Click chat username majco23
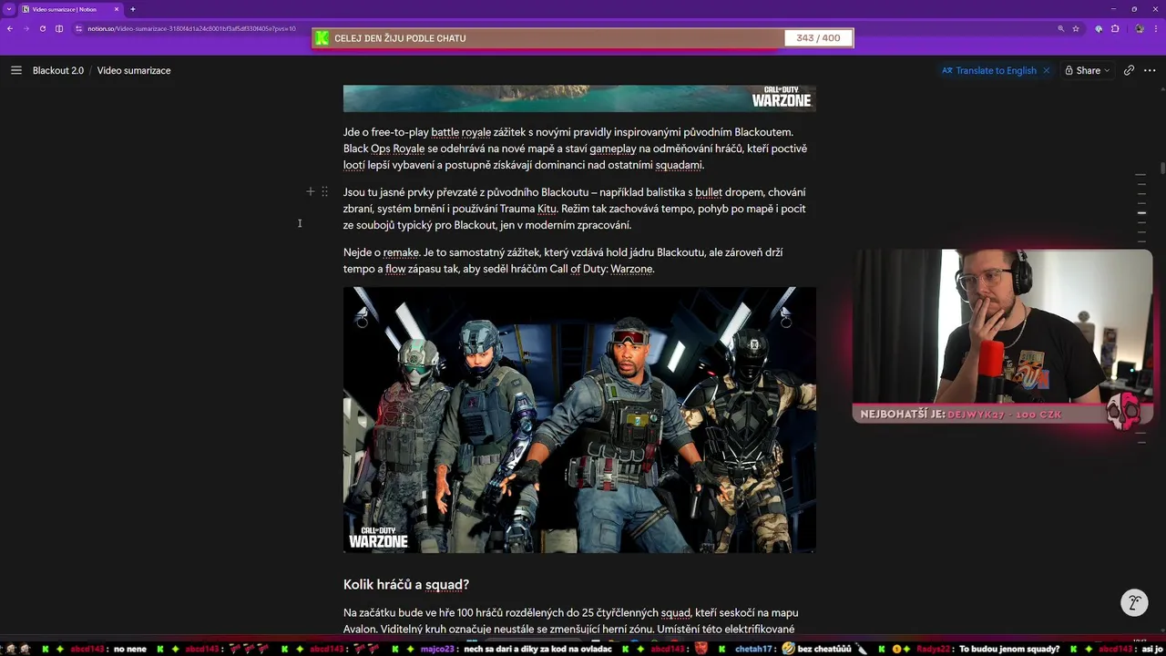Viewport: 1166px width, 656px height. tap(436, 649)
